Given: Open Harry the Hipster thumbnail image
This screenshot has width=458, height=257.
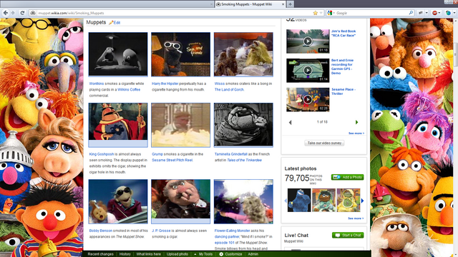Looking at the screenshot, I should (180, 54).
